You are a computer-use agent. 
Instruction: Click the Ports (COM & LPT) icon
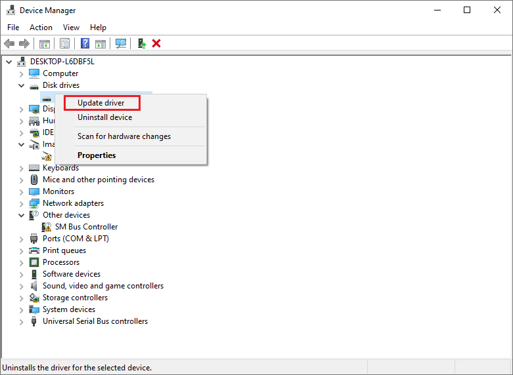34,239
